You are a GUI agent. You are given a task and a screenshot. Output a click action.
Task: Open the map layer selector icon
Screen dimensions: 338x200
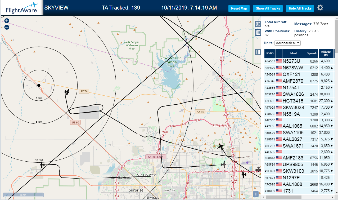[258, 24]
